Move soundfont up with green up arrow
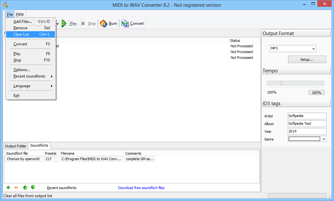 (x=25, y=187)
